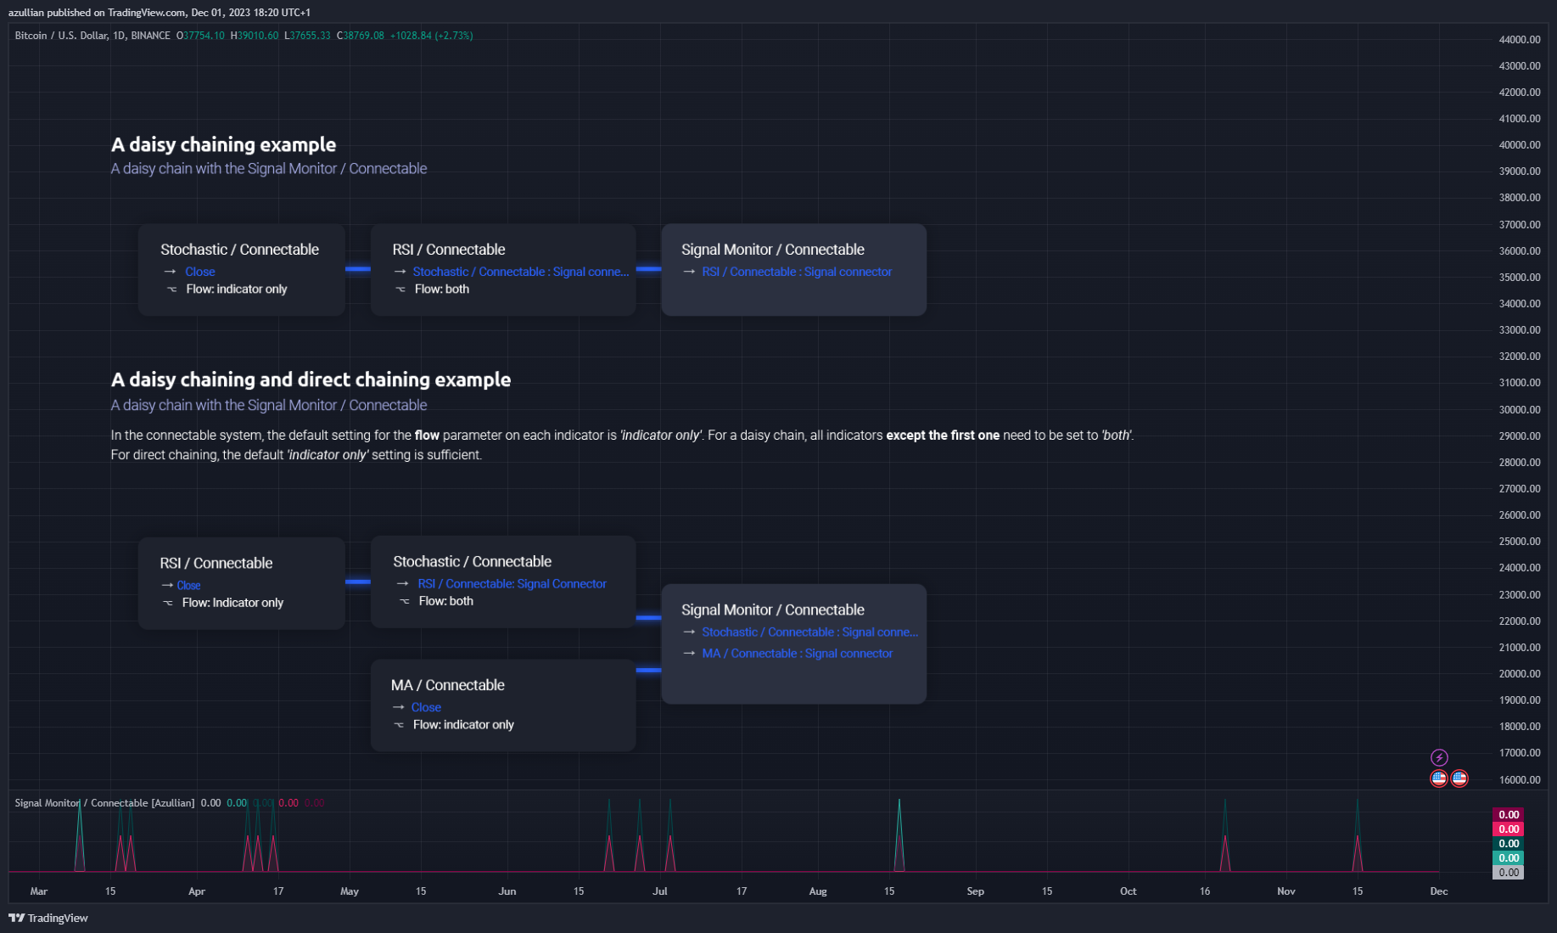
Task: Click the 'except the first one' bold text
Action: (x=943, y=436)
